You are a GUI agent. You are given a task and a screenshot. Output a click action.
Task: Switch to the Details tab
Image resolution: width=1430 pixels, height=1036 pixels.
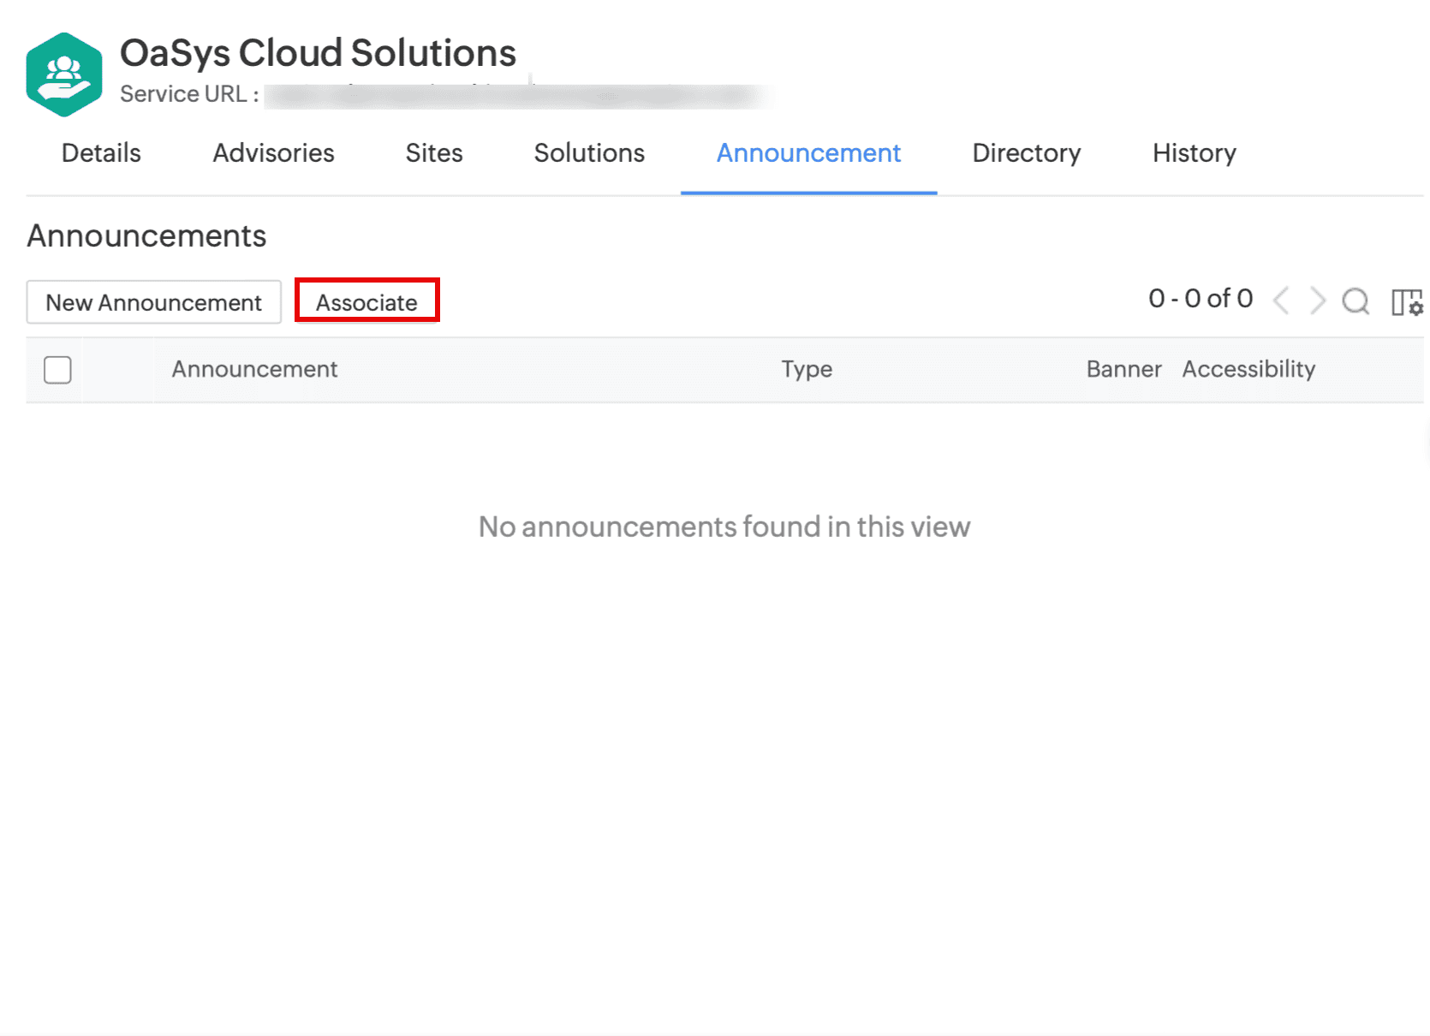101,153
